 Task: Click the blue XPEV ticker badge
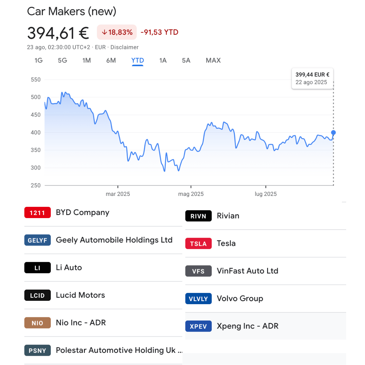point(198,326)
